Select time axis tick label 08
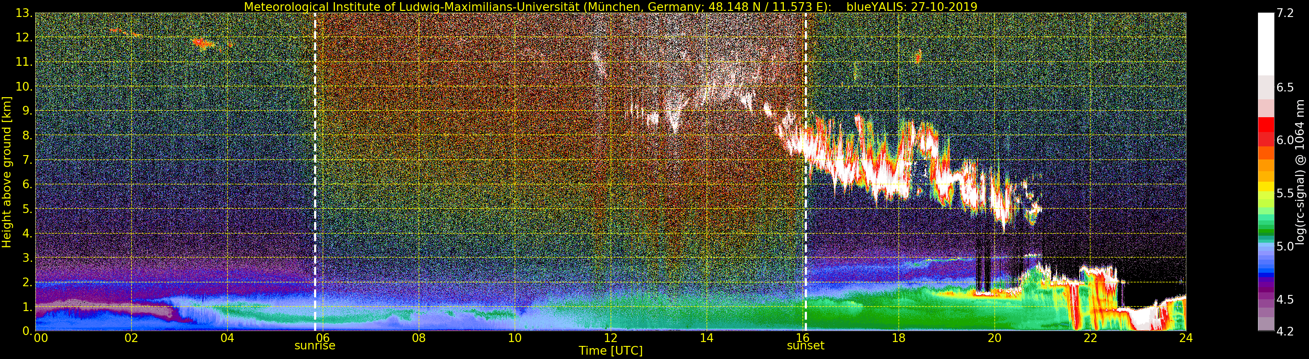This screenshot has height=359, width=1309. [x=419, y=338]
